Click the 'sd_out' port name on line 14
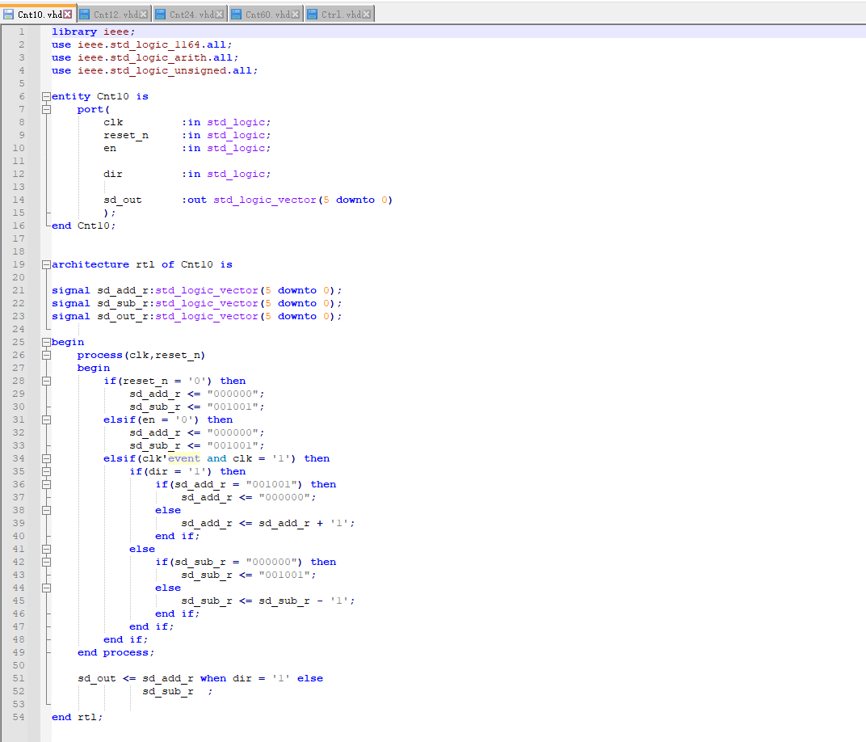Screen dimensions: 866x742 [x=123, y=200]
